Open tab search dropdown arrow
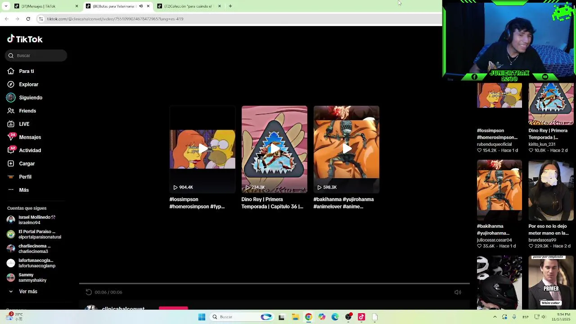 (x=5, y=6)
